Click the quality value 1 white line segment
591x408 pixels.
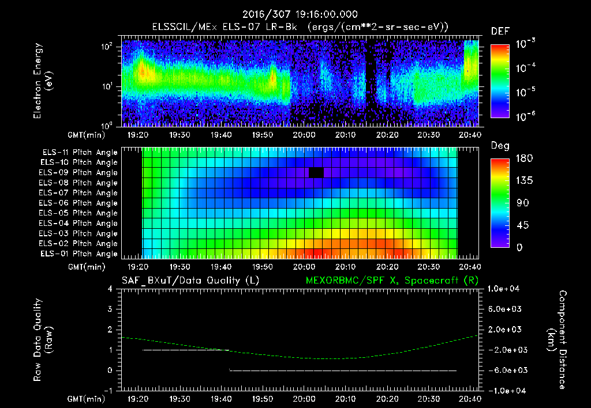186,350
